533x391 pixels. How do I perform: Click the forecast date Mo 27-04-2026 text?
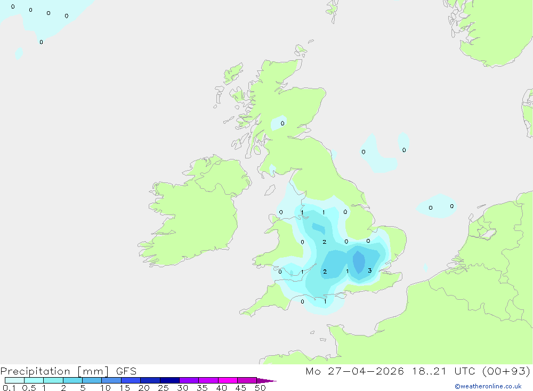pyautogui.click(x=354, y=371)
